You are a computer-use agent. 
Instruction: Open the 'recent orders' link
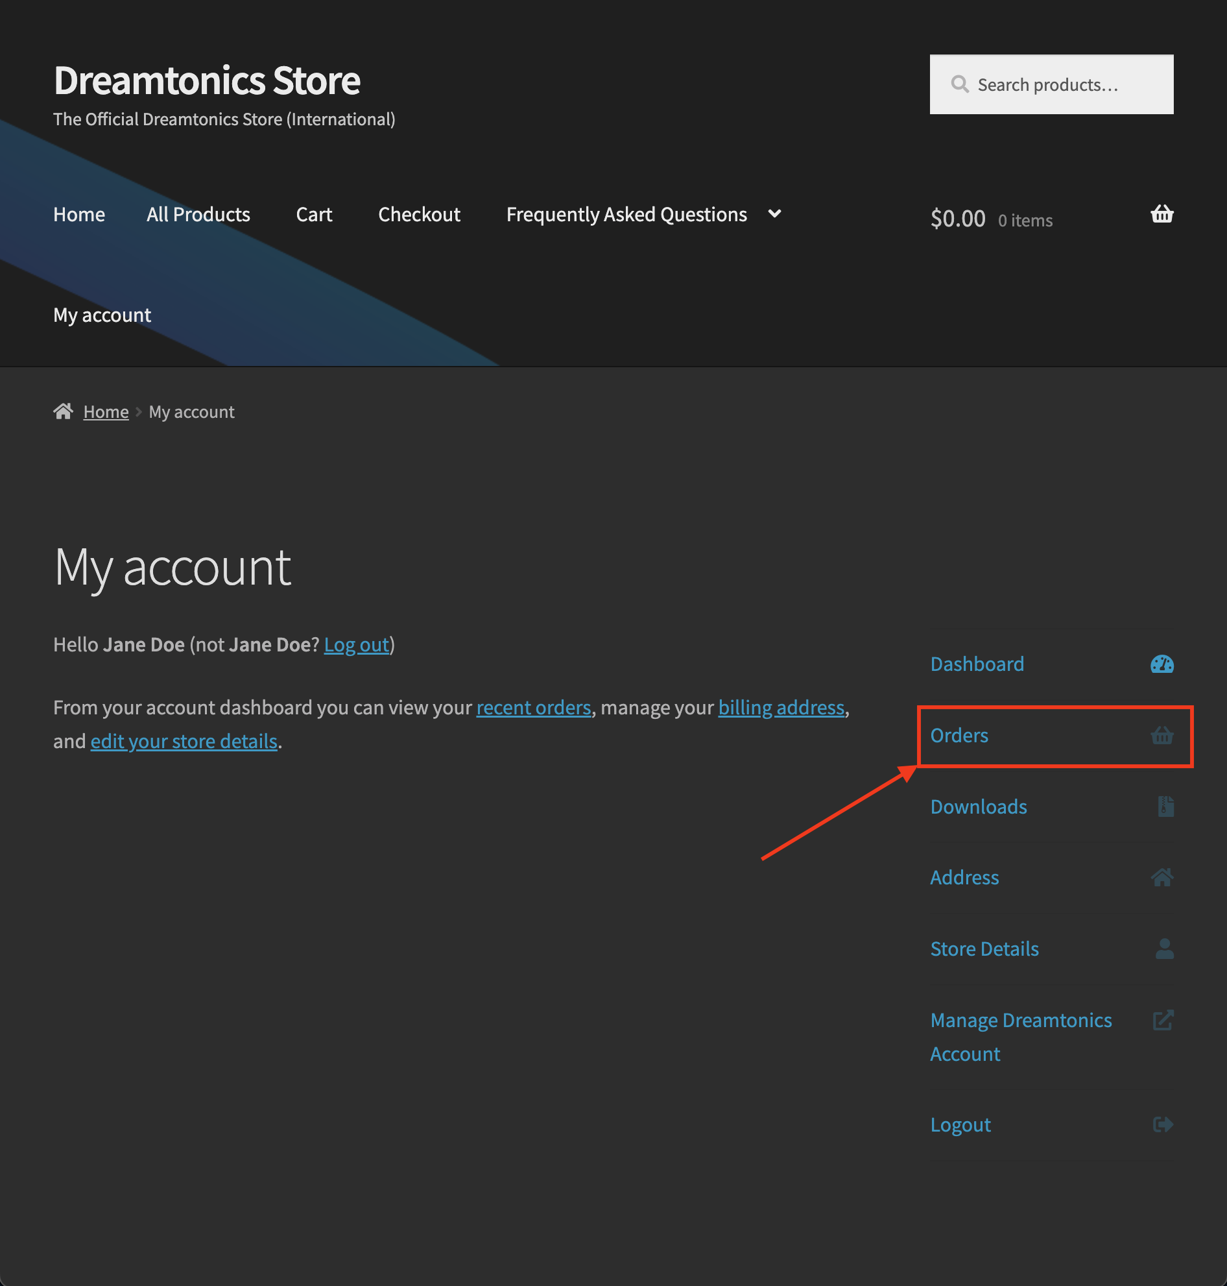[x=533, y=707]
